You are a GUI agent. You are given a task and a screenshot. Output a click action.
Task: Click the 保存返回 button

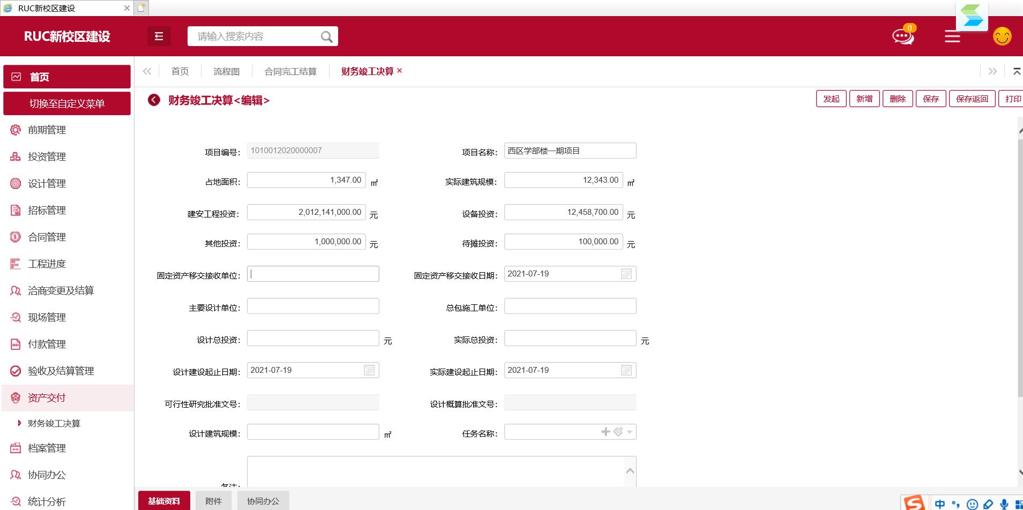[972, 99]
